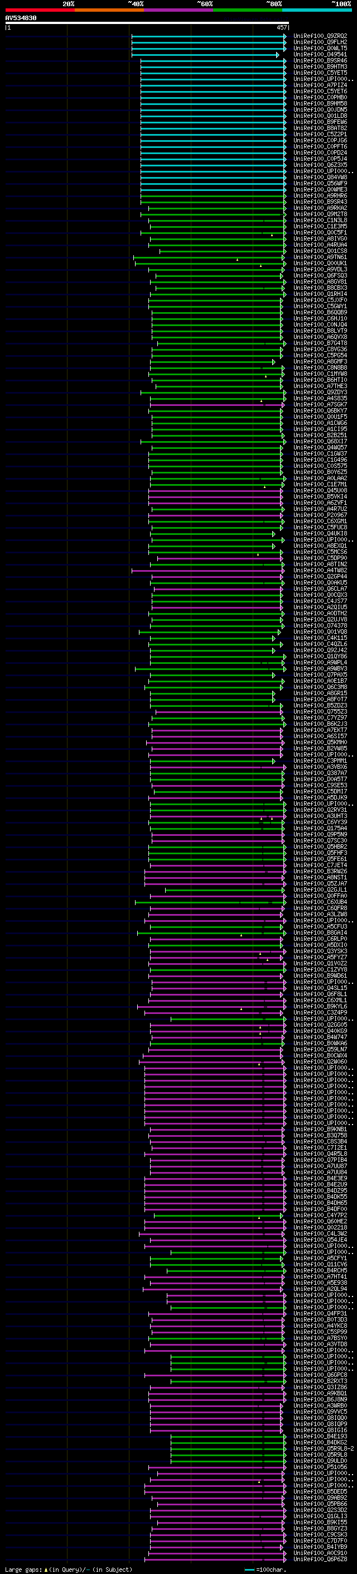Viewport: 357px width, 1574px height.
Task: Click hit label UniRef100_A9RHR6
Action: [320, 195]
